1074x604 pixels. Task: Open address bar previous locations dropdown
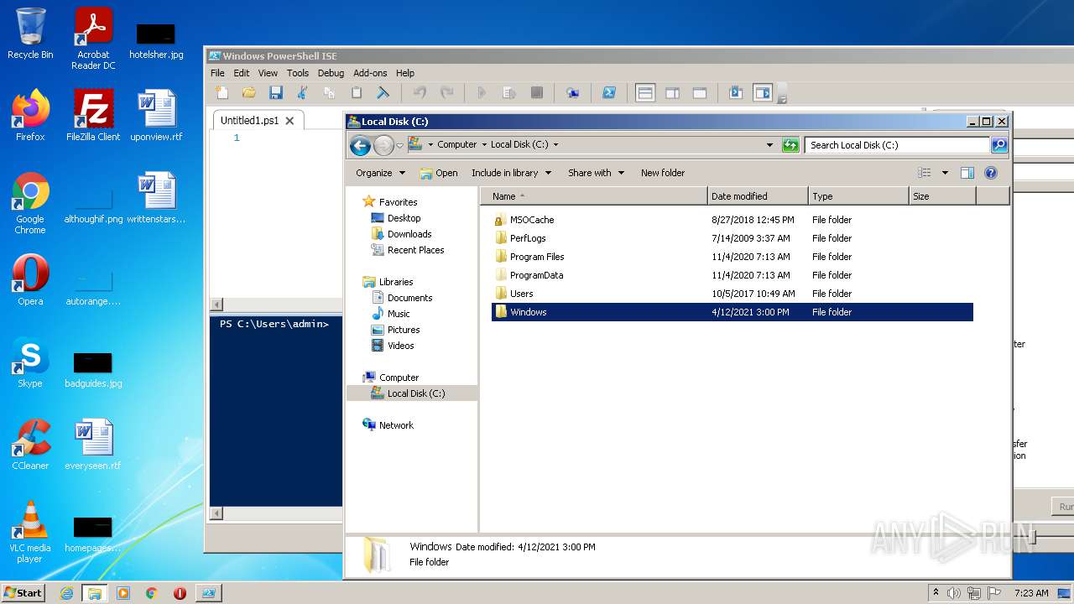click(x=769, y=144)
